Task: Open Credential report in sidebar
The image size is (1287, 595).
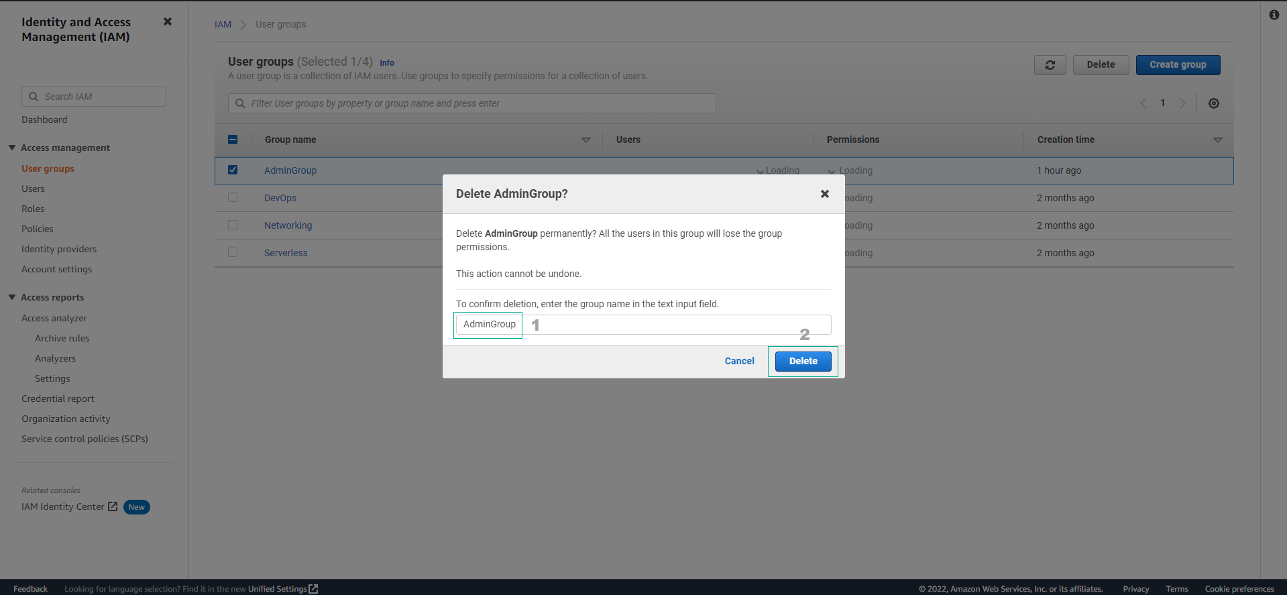Action: 58,398
